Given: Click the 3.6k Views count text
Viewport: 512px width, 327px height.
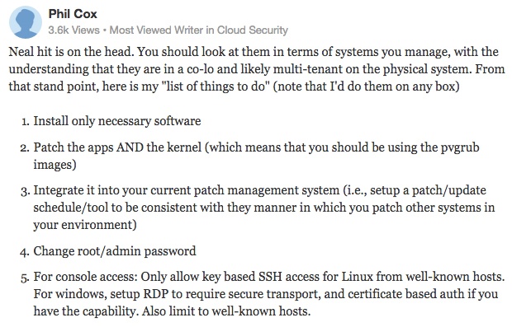Looking at the screenshot, I should pos(73,30).
